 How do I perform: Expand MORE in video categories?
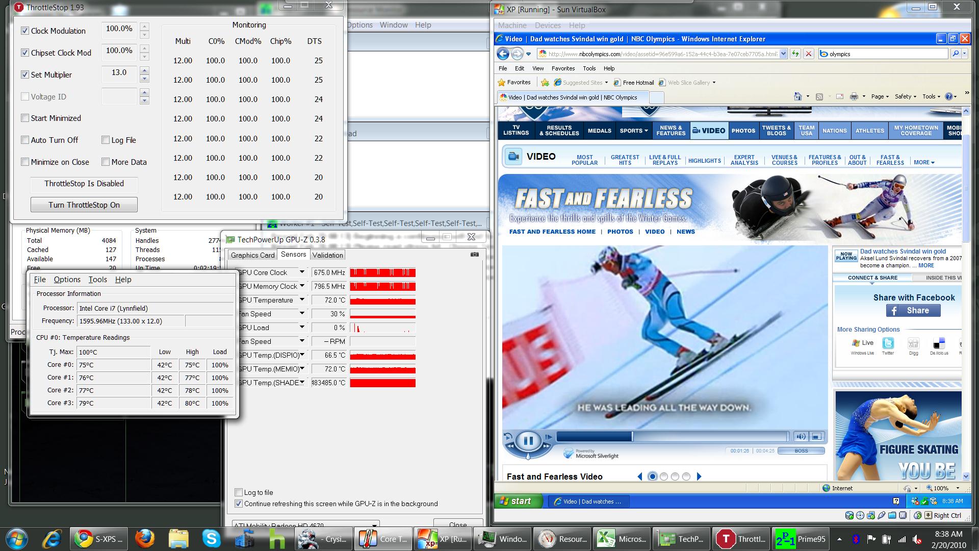[x=924, y=162]
